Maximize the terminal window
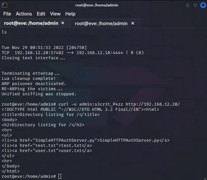Viewport: 207px width, 180px height. tap(195, 5)
